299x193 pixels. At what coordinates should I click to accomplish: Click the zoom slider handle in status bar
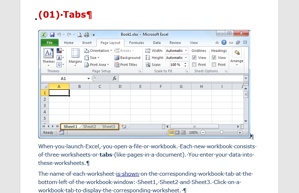[x=221, y=132]
